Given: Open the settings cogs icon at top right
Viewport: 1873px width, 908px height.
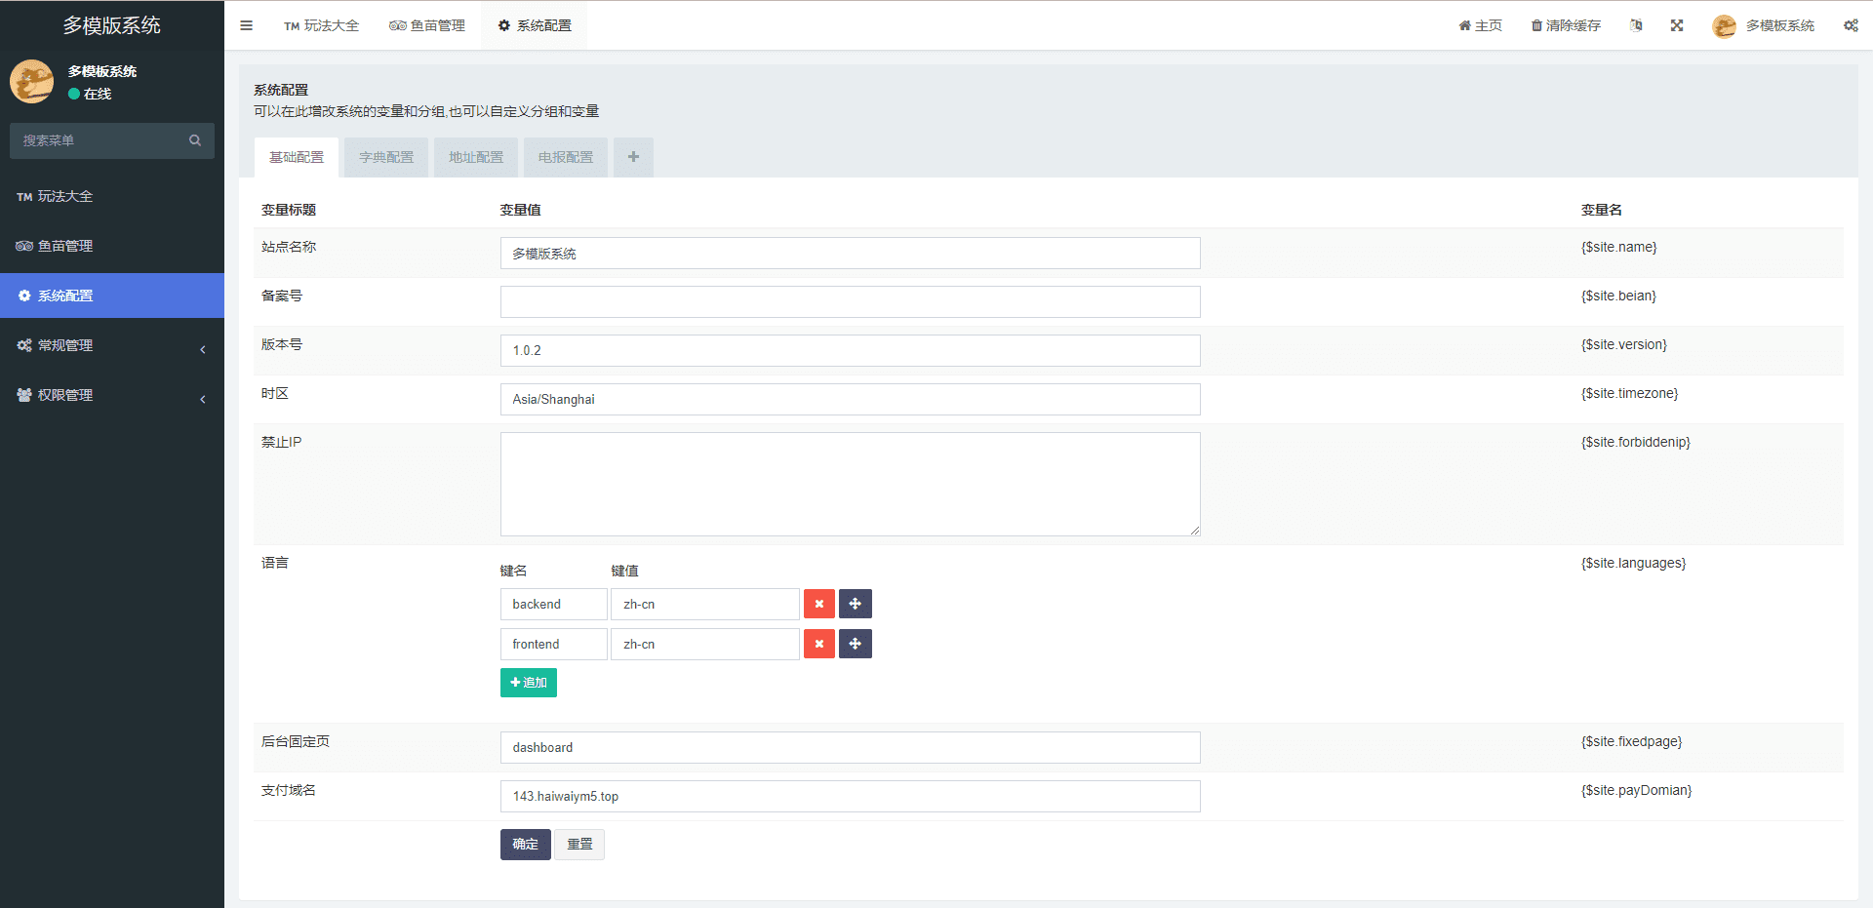Looking at the screenshot, I should (1850, 25).
